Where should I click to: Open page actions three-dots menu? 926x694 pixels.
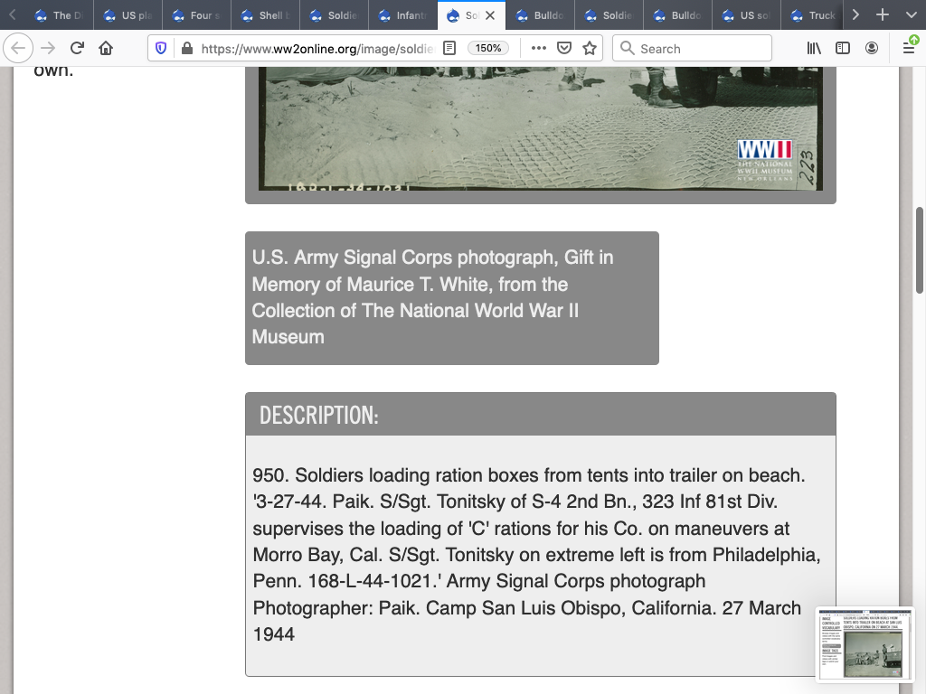pyautogui.click(x=539, y=49)
